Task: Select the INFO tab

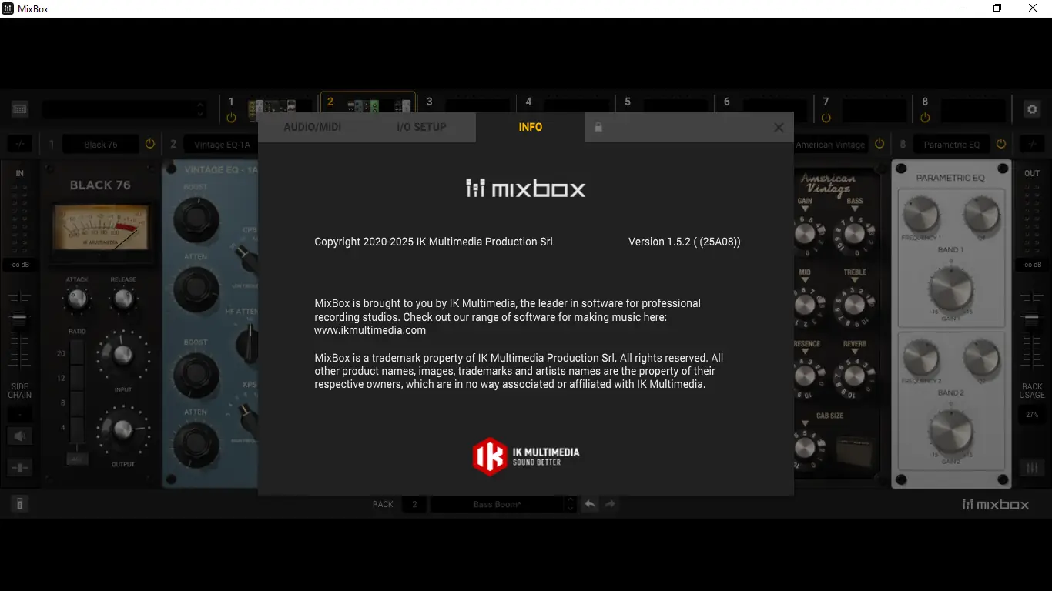Action: pos(531,127)
